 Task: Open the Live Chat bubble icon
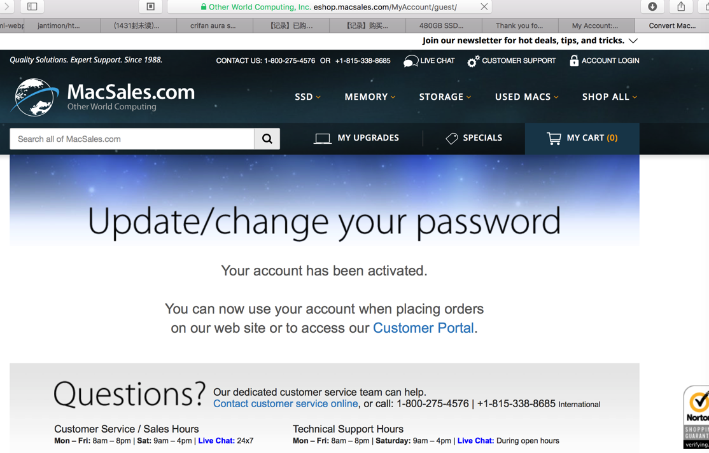(411, 61)
